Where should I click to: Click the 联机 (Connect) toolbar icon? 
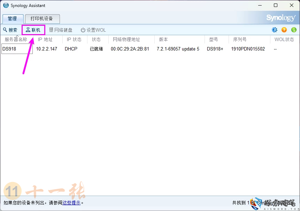(x=33, y=30)
